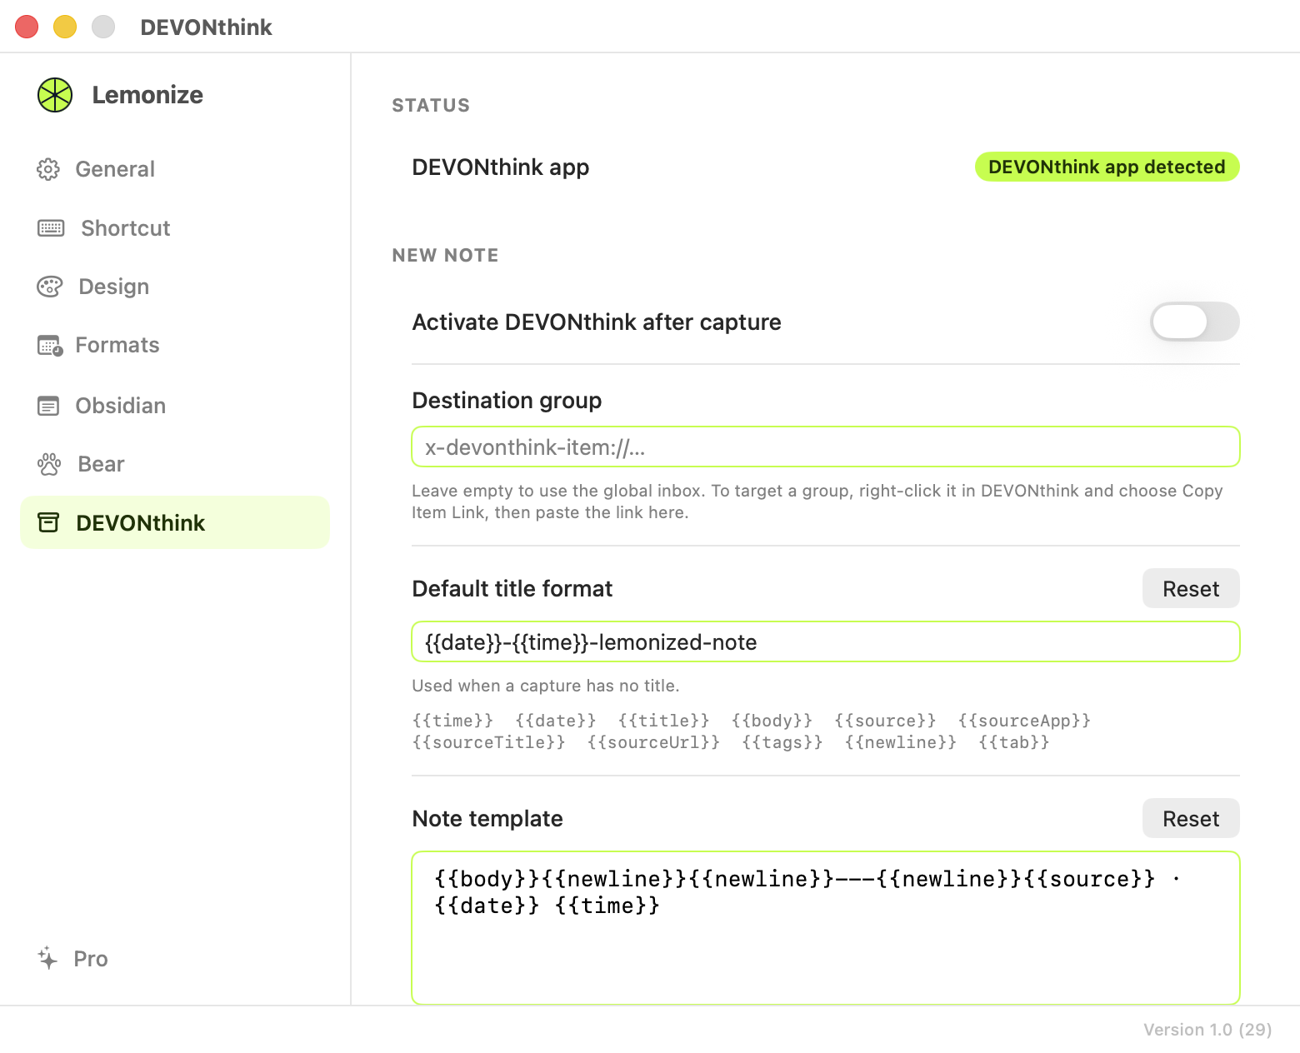Click the Formats calendar icon
This screenshot has height=1053, width=1300.
point(50,345)
